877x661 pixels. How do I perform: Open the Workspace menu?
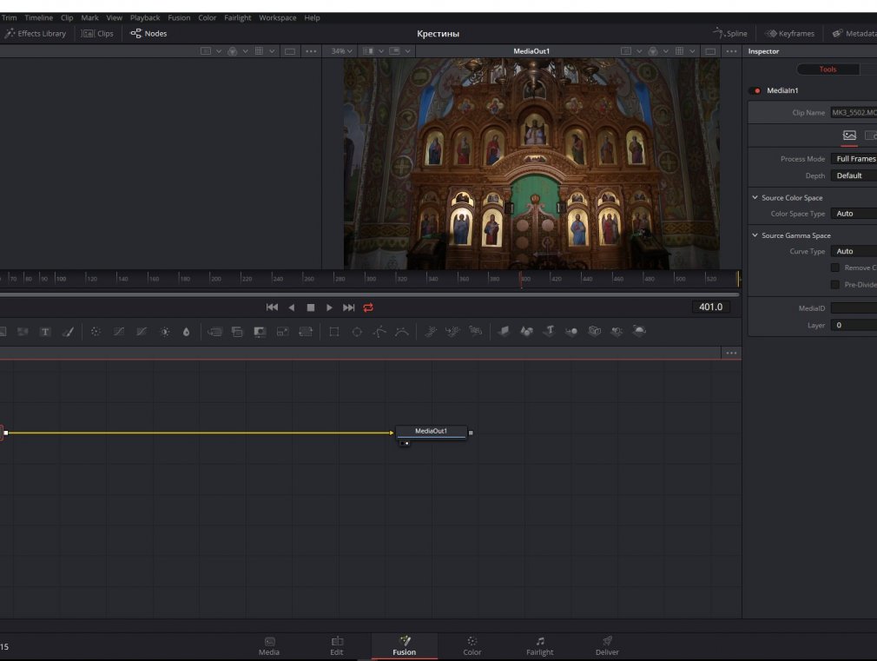[277, 18]
